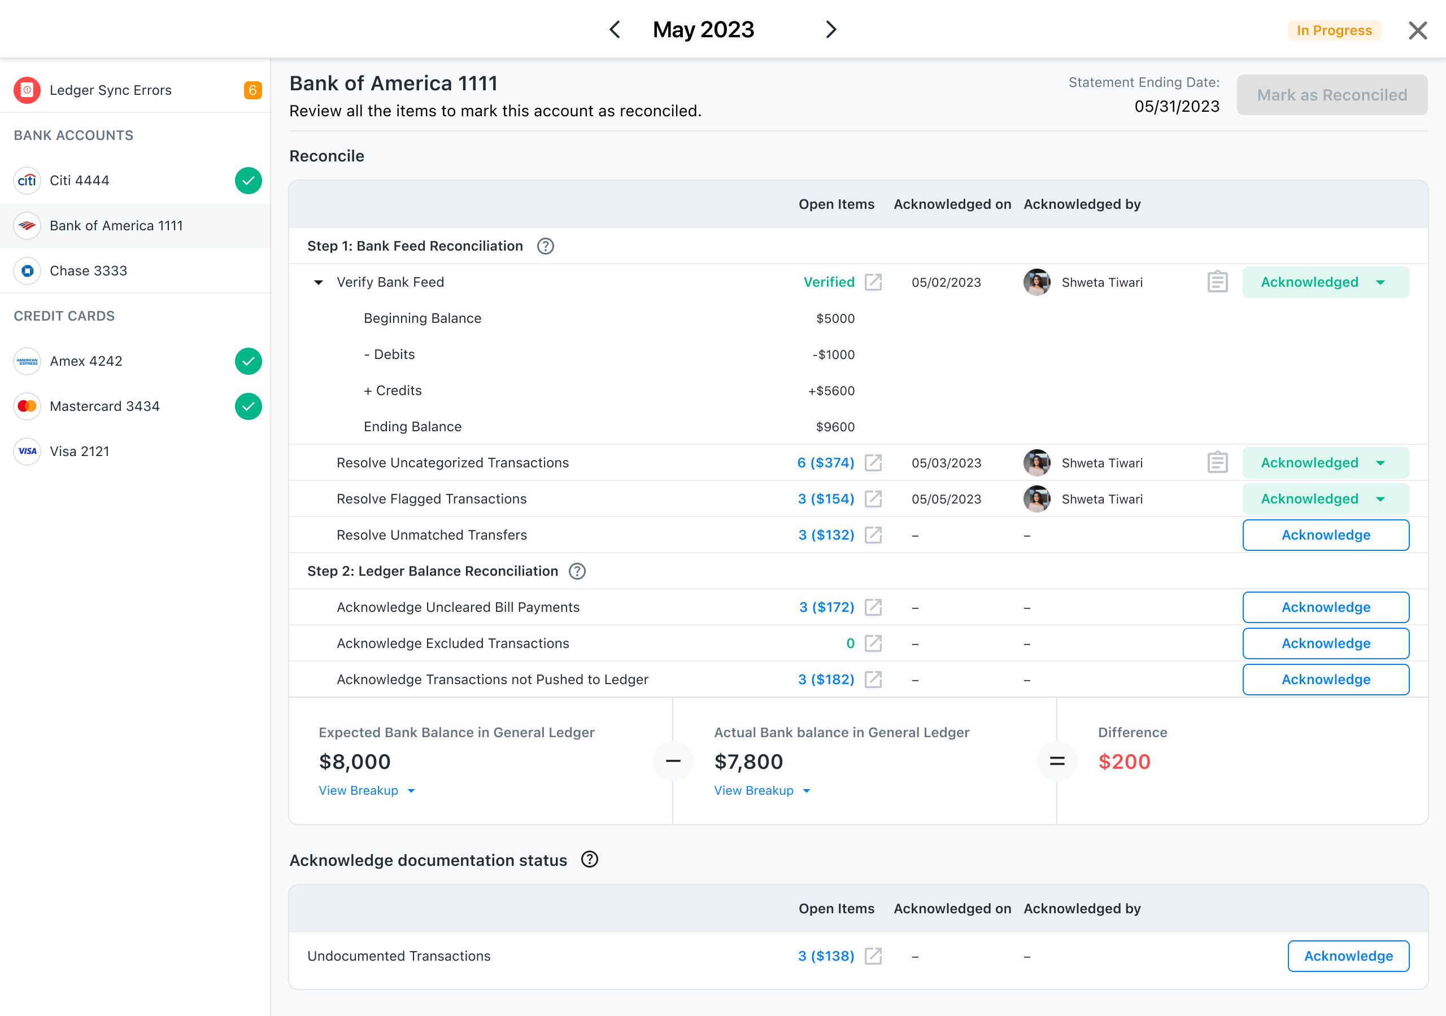Open Ledger Sync Errors section
This screenshot has width=1446, height=1016.
pos(110,90)
